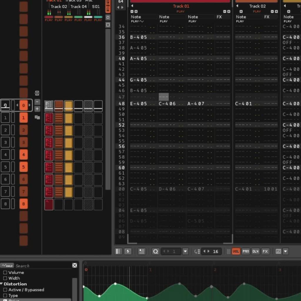
Task: Select S01 label in matrix header
Action: (96, 6)
